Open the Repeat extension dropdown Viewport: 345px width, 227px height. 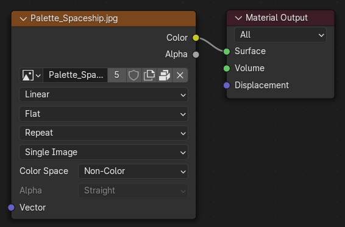104,133
